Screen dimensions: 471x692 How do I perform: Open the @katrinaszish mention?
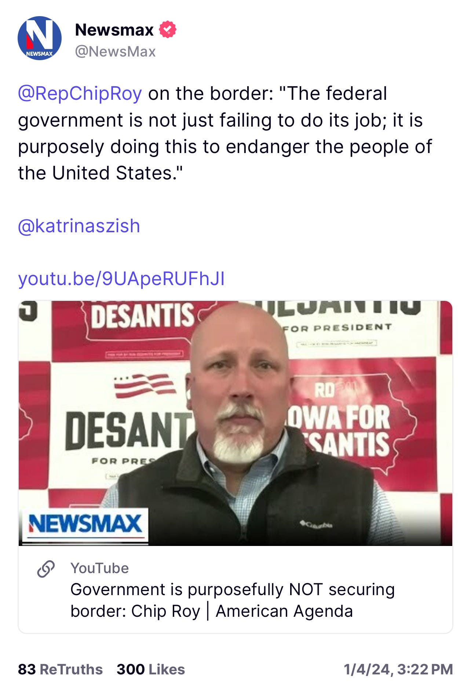pos(79,226)
